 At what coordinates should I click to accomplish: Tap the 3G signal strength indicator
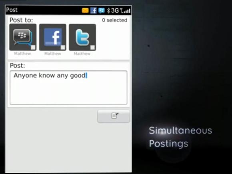click(121, 10)
